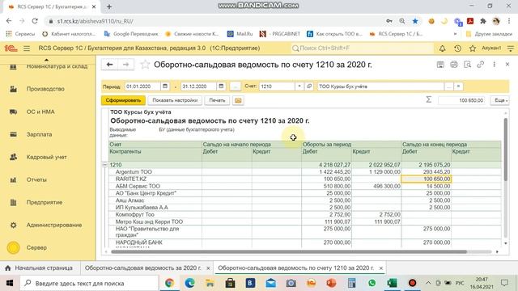Screen dimensions: 518x291
Task: Close the Оборотно-сальдовая ведомость за 2020 tab
Action: pos(208,268)
